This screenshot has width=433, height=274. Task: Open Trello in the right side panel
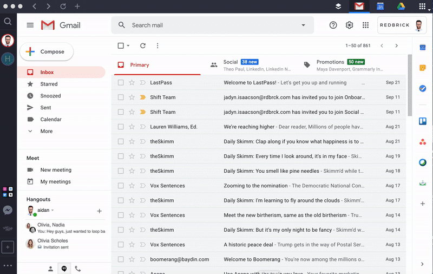(x=423, y=121)
